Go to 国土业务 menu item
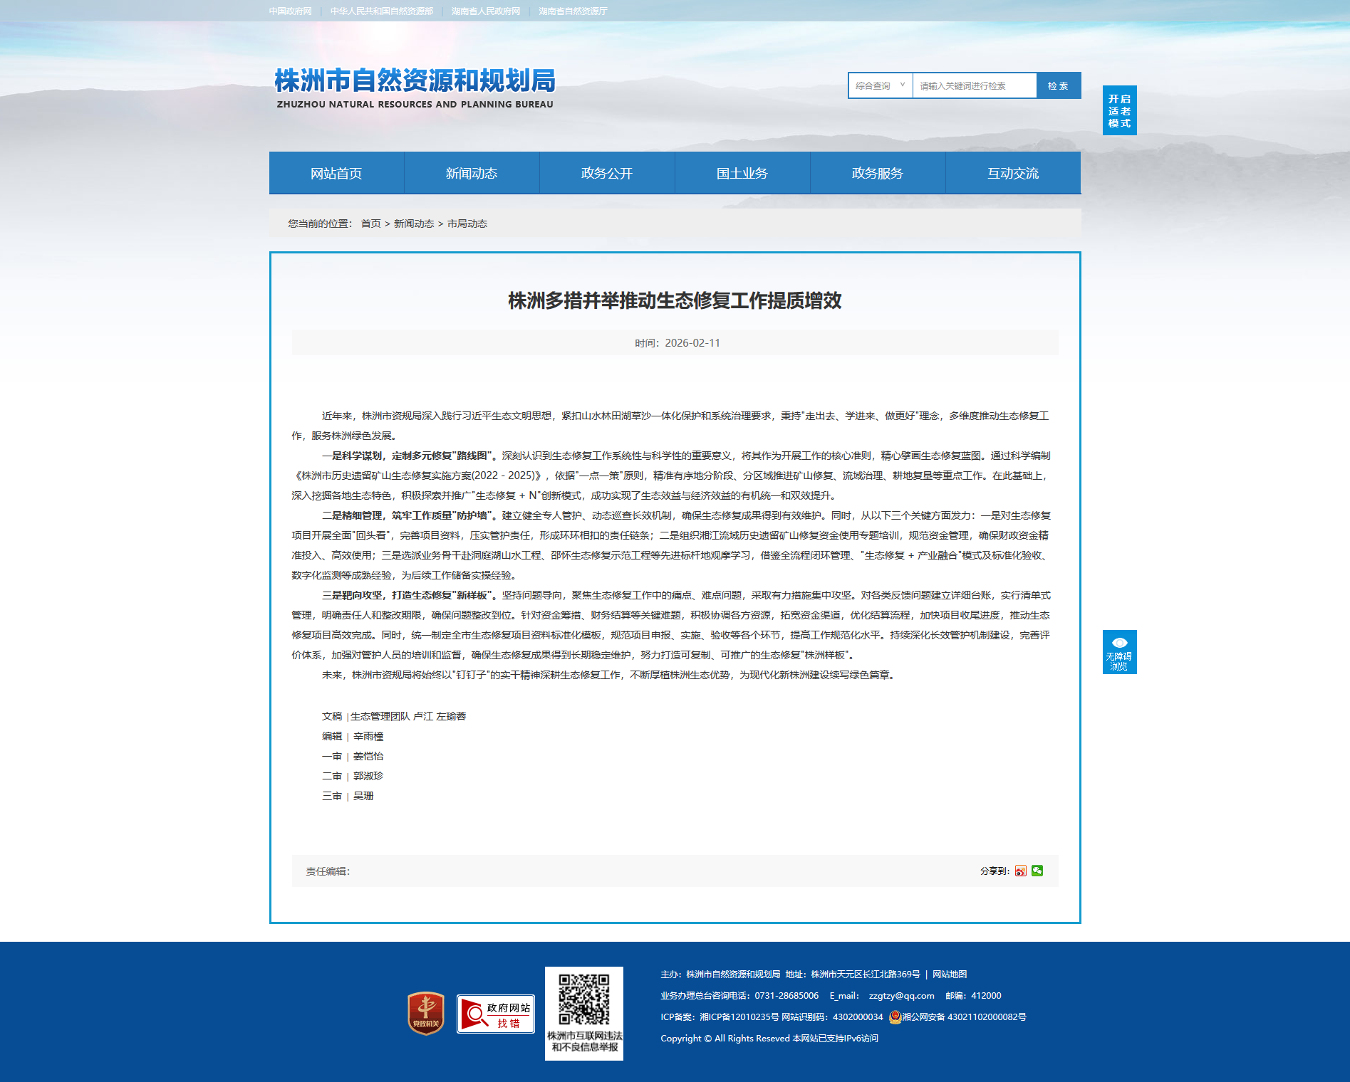Image resolution: width=1350 pixels, height=1082 pixels. (742, 173)
